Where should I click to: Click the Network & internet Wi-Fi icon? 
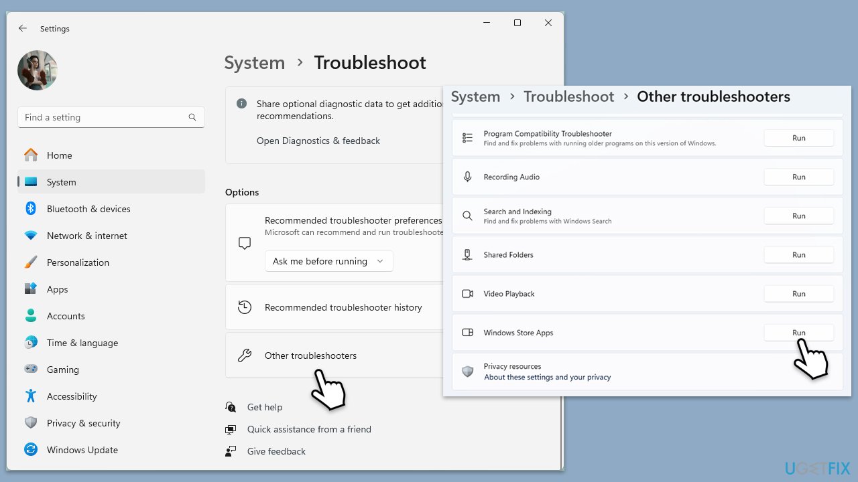coord(31,236)
